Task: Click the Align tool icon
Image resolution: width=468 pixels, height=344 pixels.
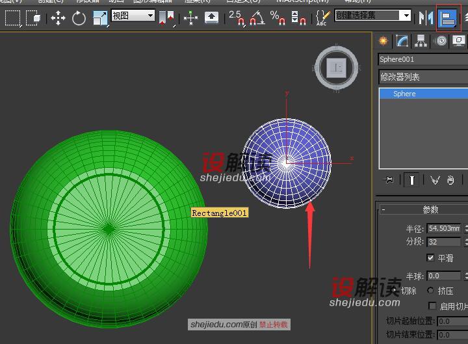Action: tap(448, 18)
